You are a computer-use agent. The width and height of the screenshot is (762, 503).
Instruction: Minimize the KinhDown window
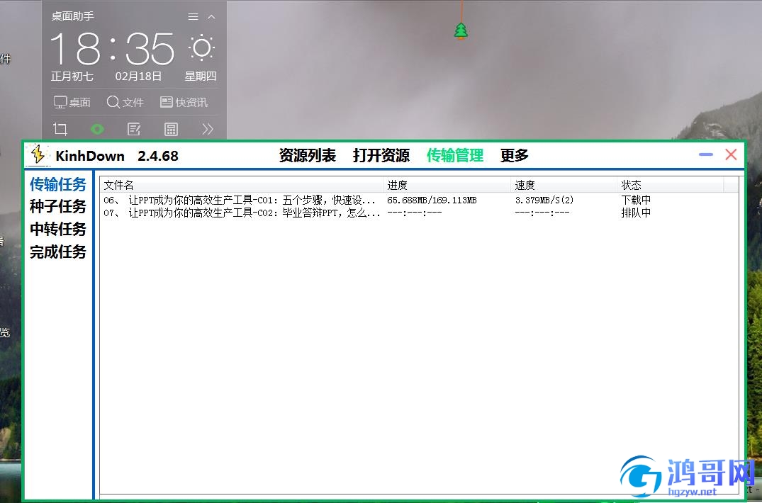(705, 155)
